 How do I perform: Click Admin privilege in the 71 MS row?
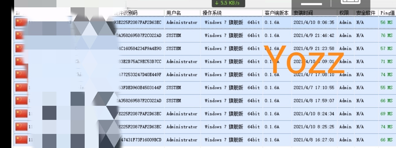tap(345, 61)
